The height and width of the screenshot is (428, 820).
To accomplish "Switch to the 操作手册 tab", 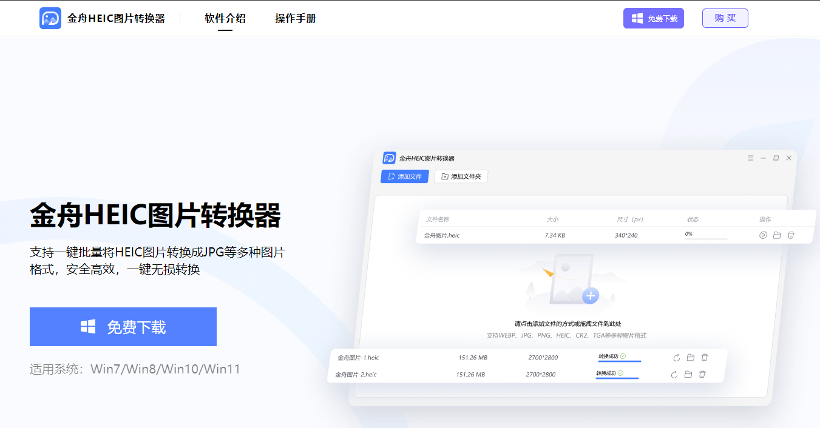I will point(296,18).
